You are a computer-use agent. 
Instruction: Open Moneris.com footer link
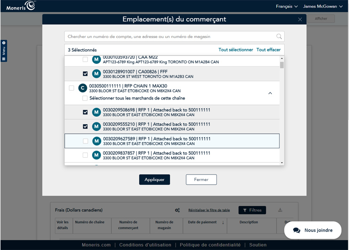tap(96, 245)
